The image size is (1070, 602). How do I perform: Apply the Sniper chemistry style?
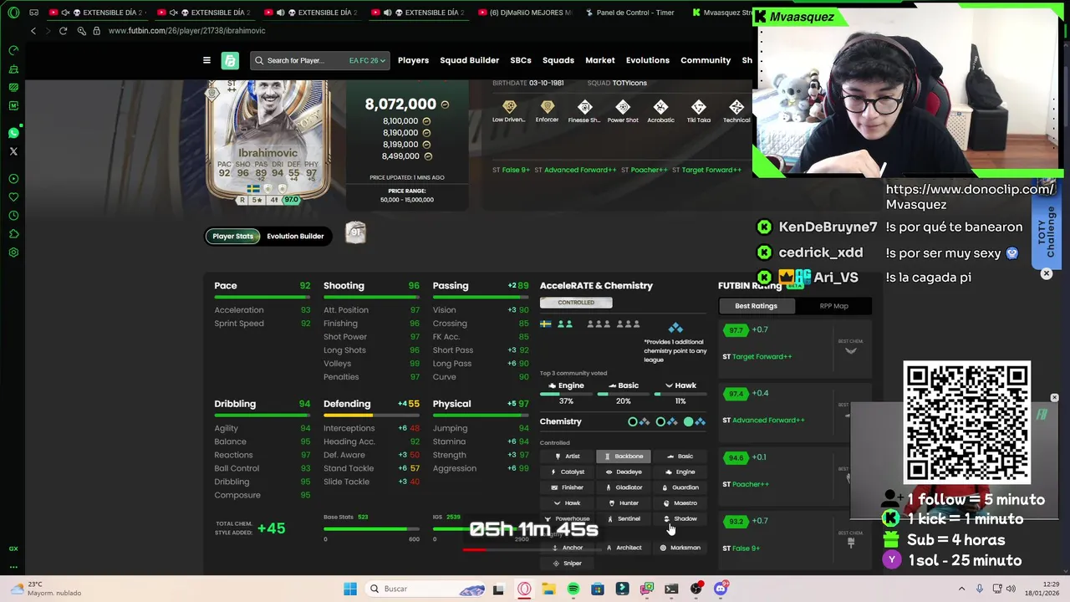click(567, 564)
